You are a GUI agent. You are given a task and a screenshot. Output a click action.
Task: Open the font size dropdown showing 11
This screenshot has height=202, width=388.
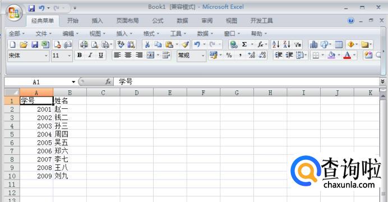[x=62, y=56]
